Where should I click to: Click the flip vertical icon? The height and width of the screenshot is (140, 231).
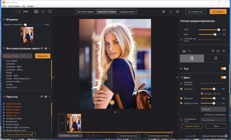[x=213, y=51]
